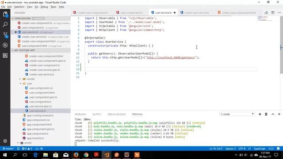Open the Manage gear at activity bar bottom
The width and height of the screenshot is (283, 159).
coord(5,141)
